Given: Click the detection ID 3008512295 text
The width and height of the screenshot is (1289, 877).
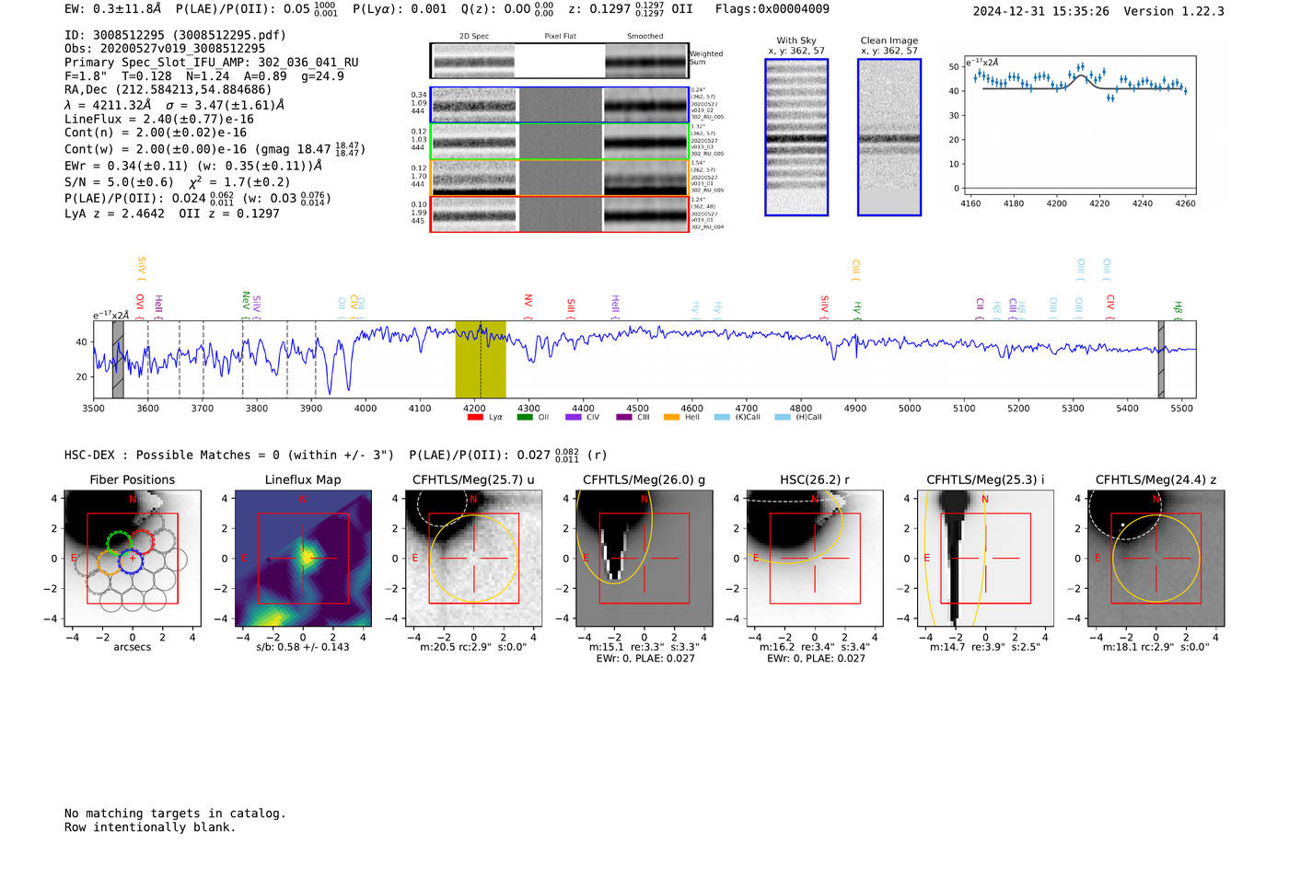Looking at the screenshot, I should (175, 35).
